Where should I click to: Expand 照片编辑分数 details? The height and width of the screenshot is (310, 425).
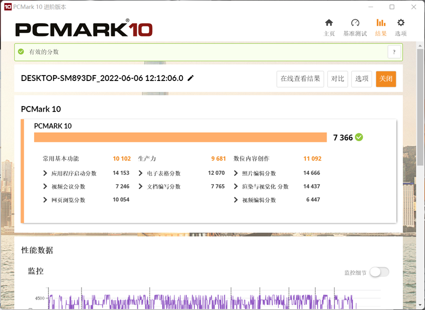[x=236, y=173]
